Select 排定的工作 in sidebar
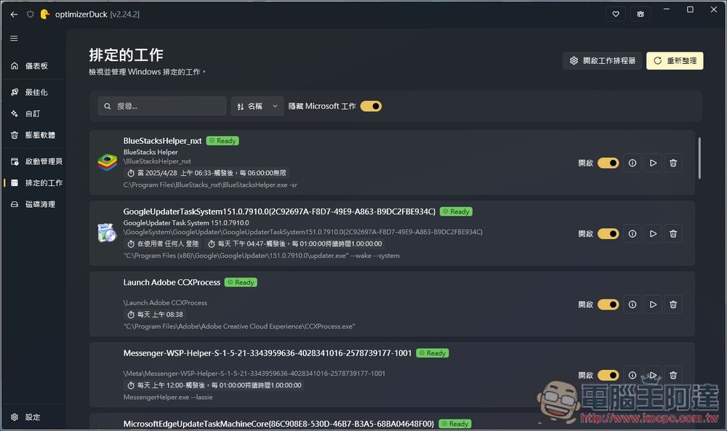Viewport: 727px width, 431px height. tap(33, 182)
